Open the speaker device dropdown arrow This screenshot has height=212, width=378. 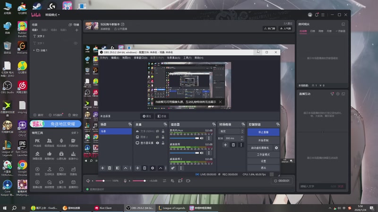(x=93, y=181)
